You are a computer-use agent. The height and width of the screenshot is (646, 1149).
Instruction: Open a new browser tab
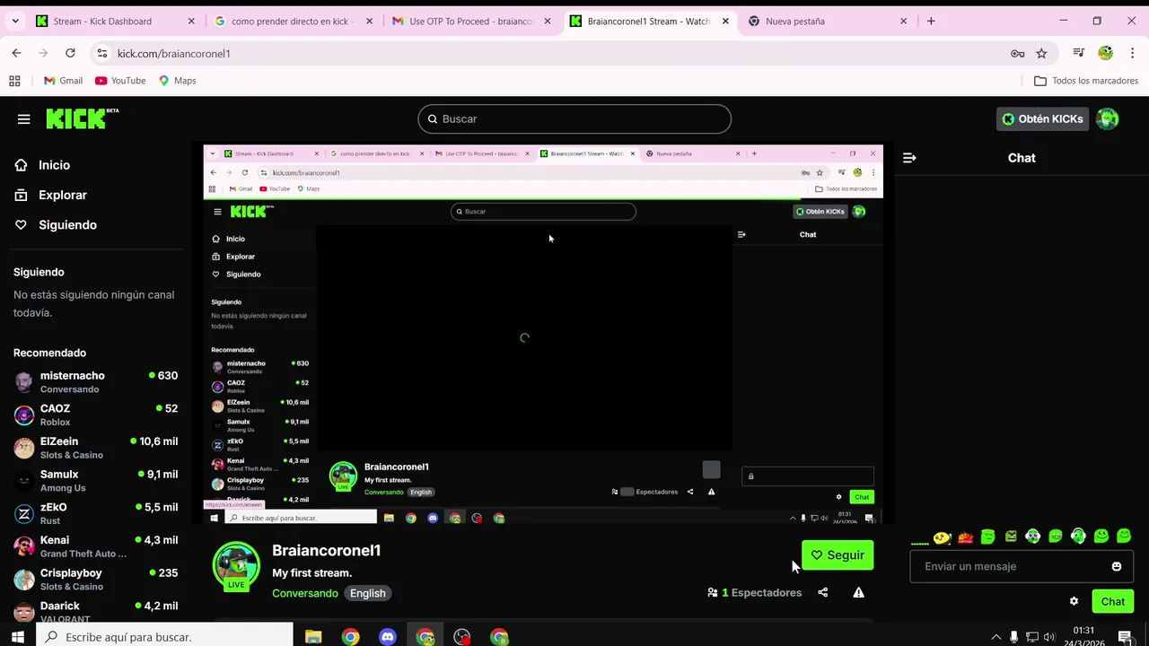point(931,21)
